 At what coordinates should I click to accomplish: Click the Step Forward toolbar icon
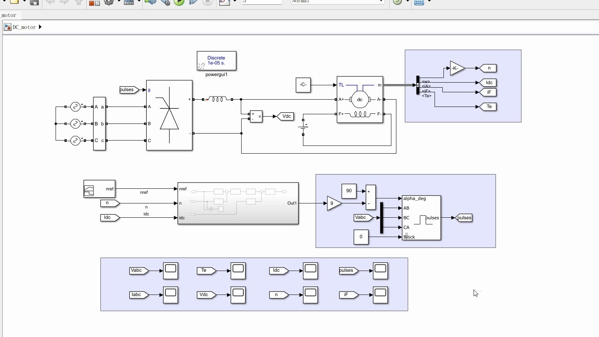[193, 2]
